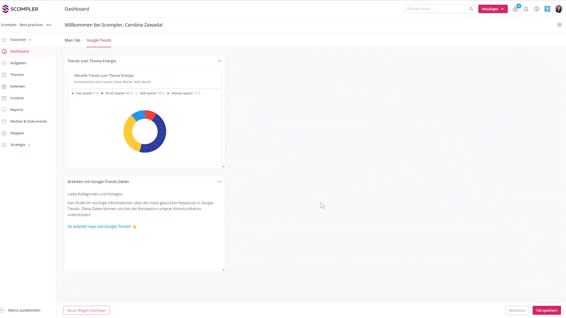Expand the Strategie sidebar section
566x318 pixels.
(x=18, y=145)
